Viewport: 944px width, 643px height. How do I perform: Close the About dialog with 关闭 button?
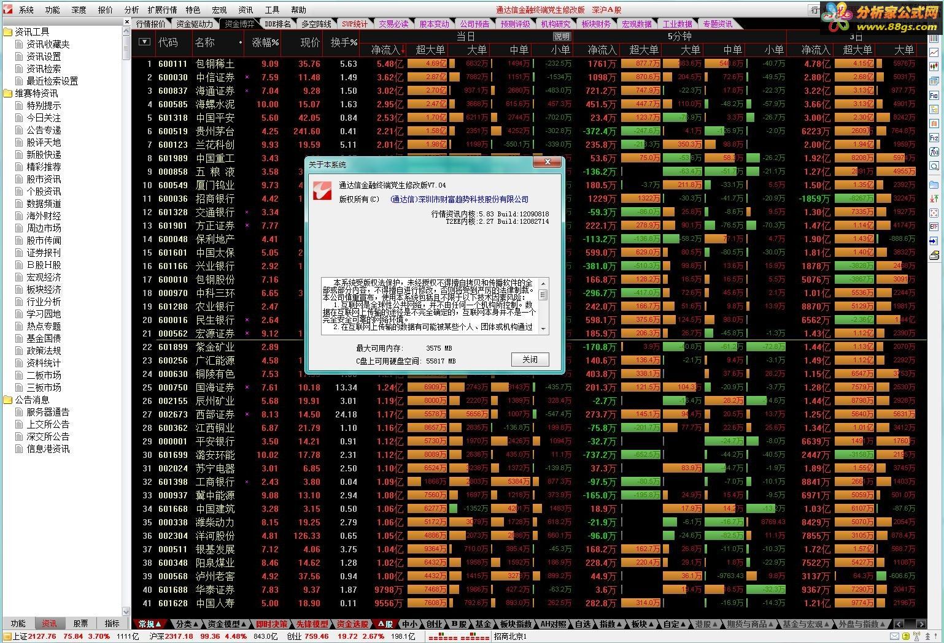click(530, 359)
